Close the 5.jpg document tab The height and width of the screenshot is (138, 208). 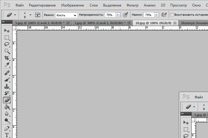[68, 23]
